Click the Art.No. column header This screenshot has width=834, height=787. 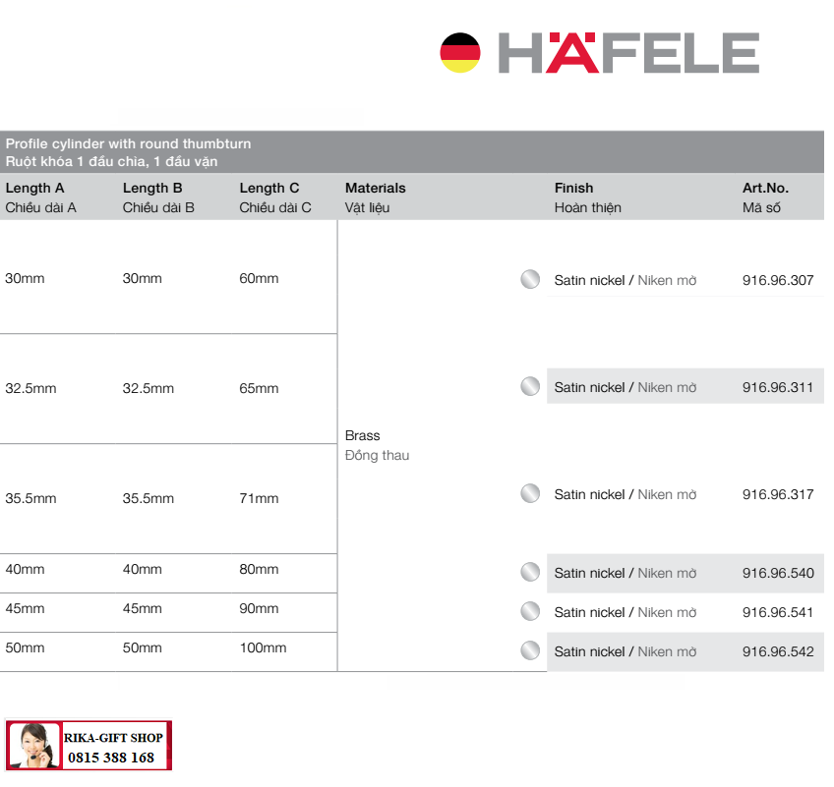(x=765, y=197)
